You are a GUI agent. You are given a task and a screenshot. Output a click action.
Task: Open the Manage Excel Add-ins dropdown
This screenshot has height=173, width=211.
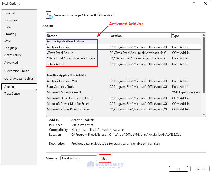[79, 158]
